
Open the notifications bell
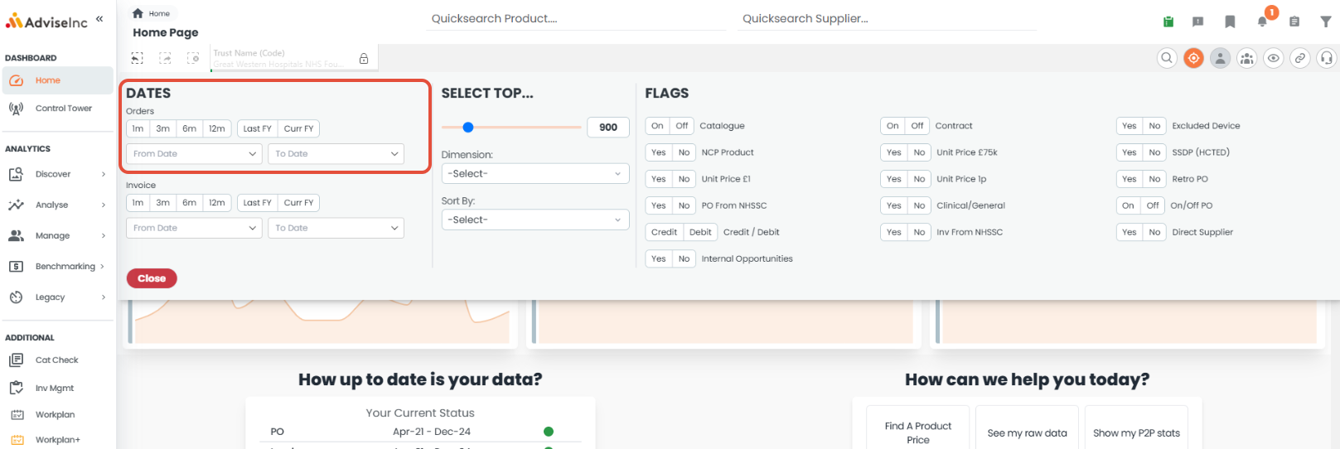(1262, 22)
